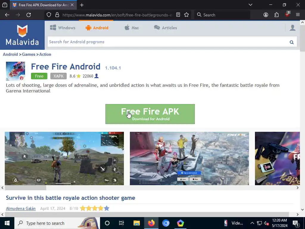
Task: Focus the Search for Android programs field
Action: coord(168,42)
